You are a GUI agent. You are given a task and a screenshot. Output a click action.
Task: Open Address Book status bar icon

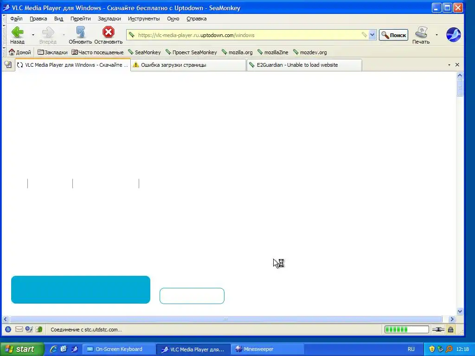39,330
